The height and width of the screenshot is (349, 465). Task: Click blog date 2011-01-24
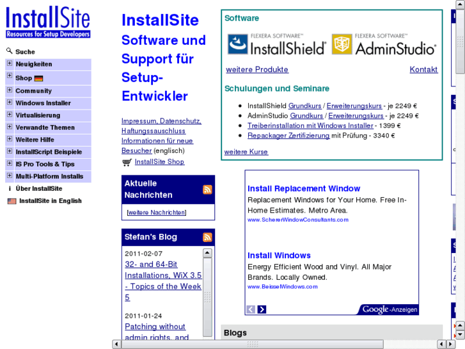(143, 316)
